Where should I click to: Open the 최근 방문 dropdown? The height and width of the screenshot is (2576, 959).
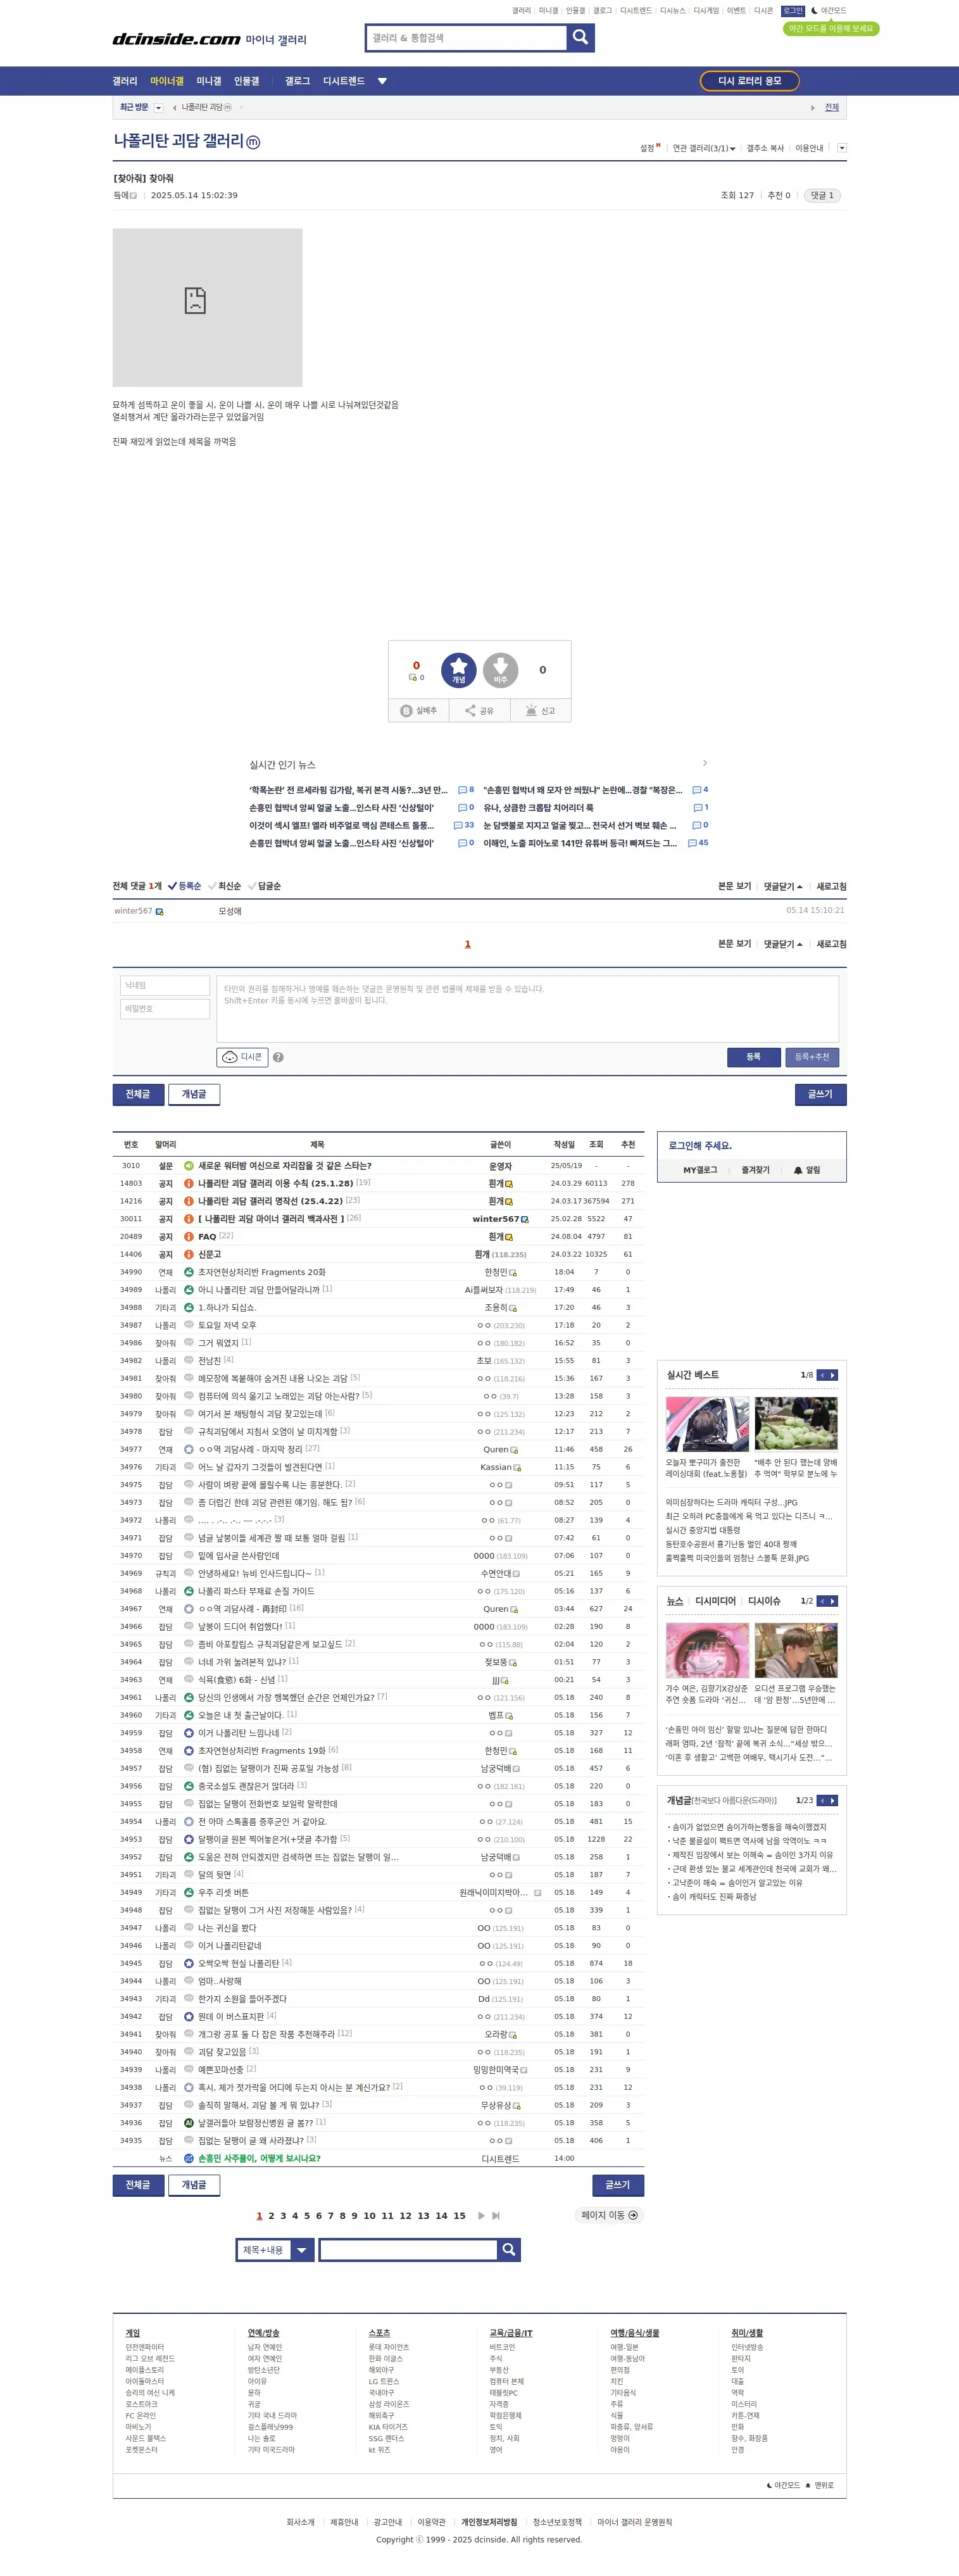click(158, 107)
